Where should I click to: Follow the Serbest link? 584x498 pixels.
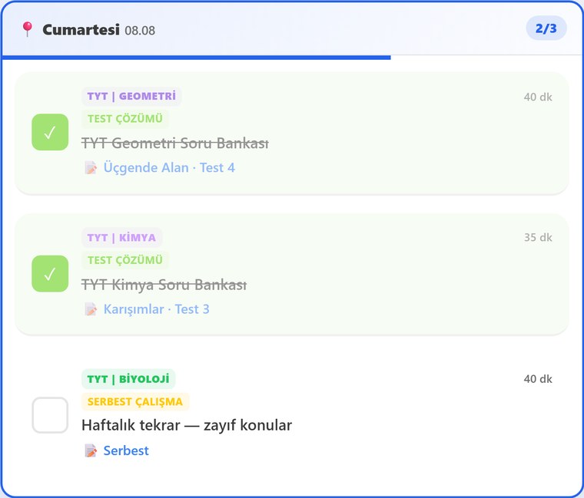pos(126,450)
